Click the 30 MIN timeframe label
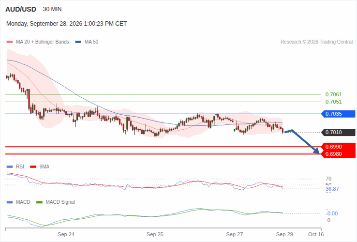The height and width of the screenshot is (242, 357). tap(52, 9)
